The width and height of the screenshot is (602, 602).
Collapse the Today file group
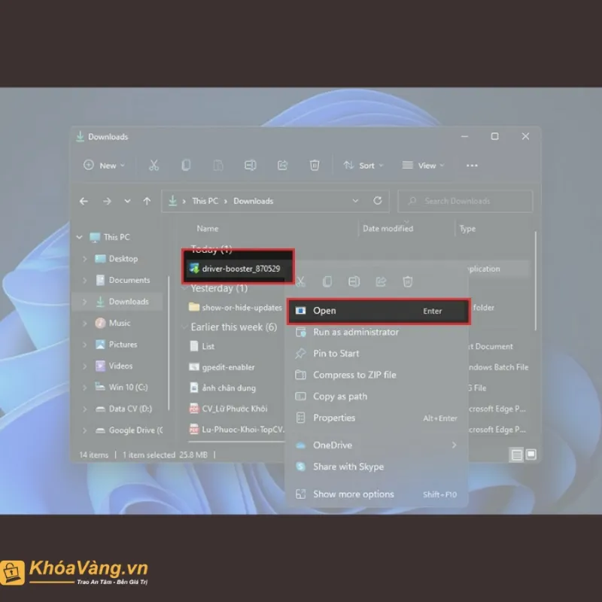pyautogui.click(x=184, y=249)
